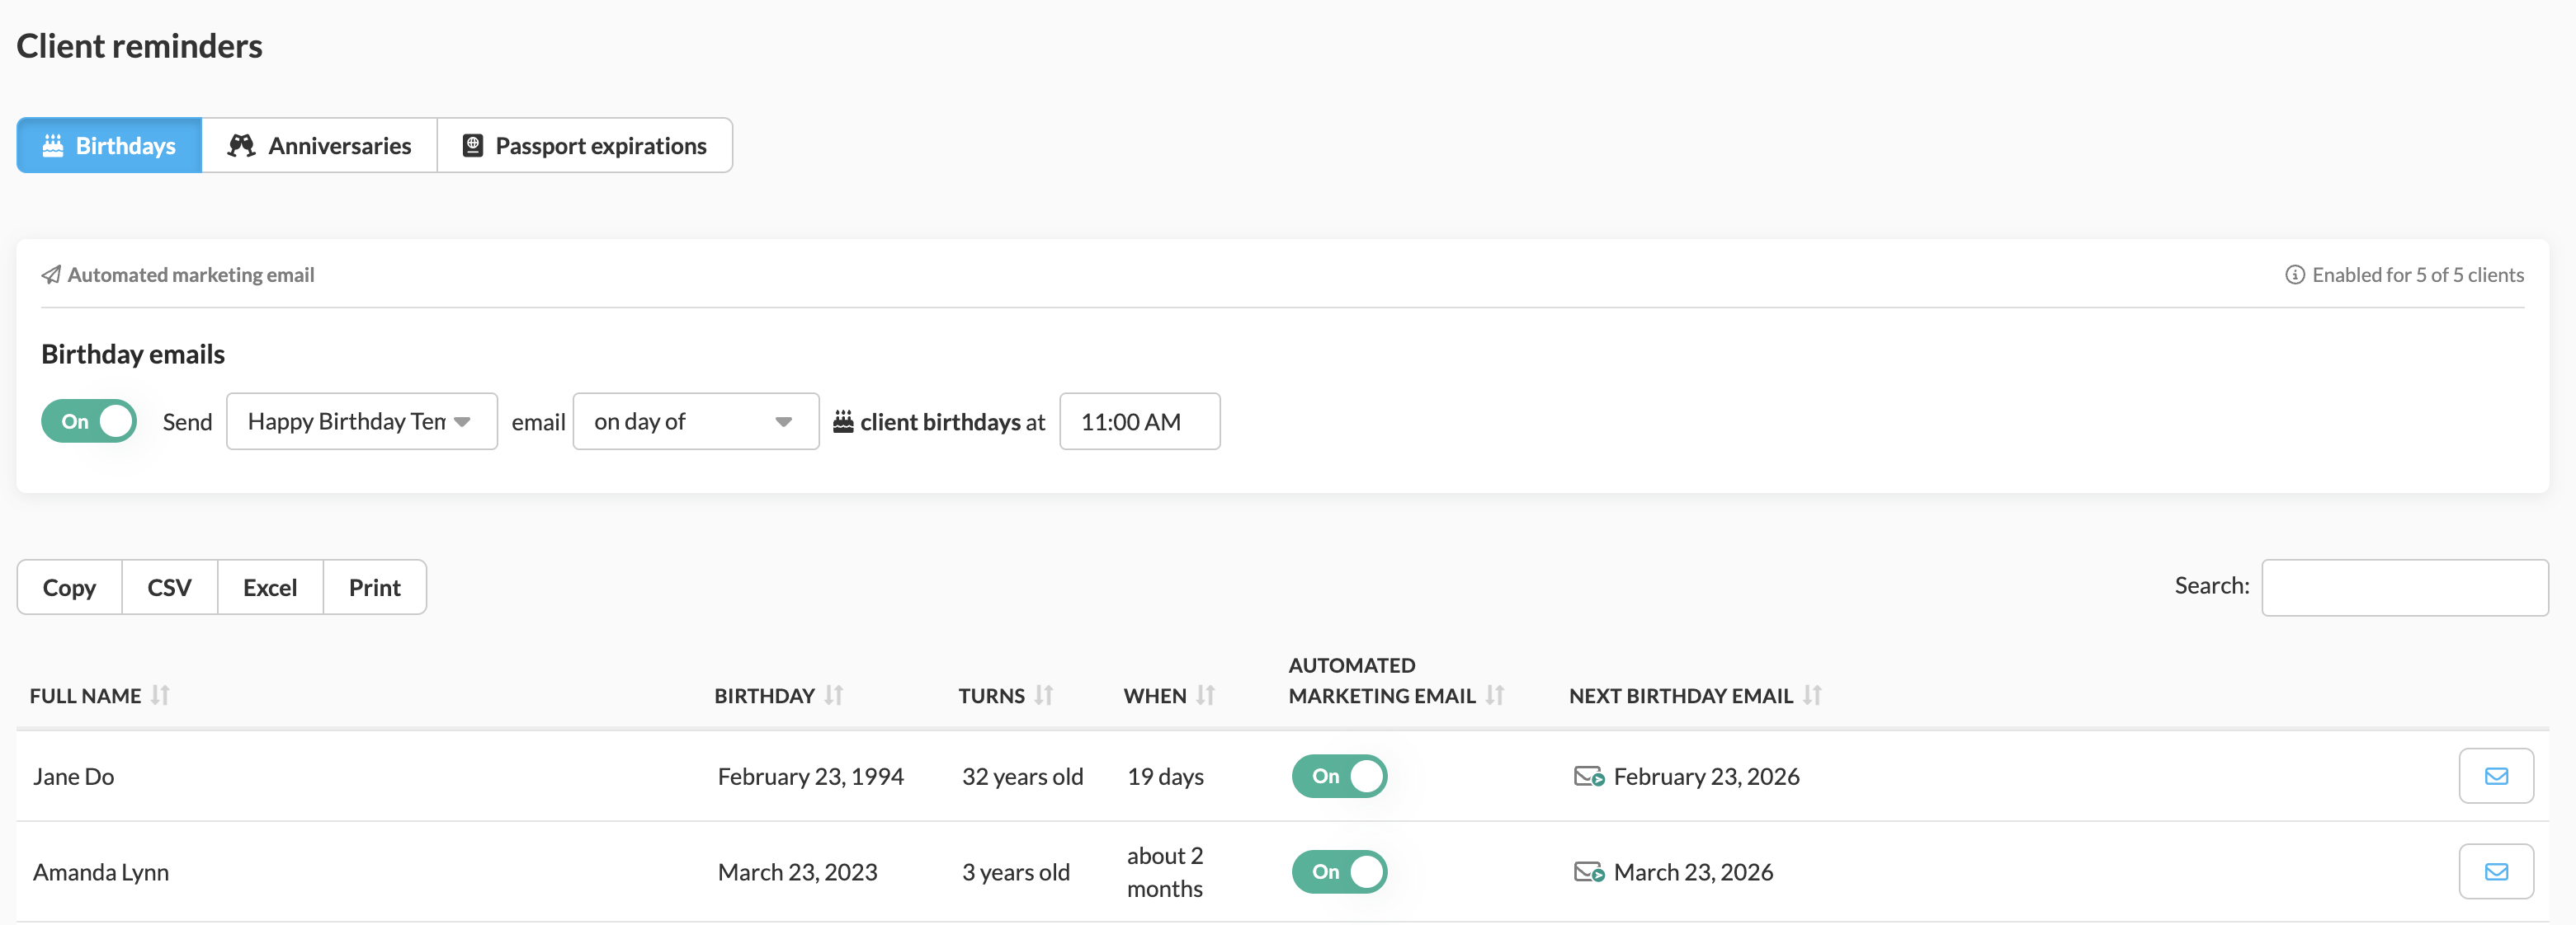Sort by Next Birthday Email arrows
Viewport: 2576px width, 925px height.
point(1812,695)
